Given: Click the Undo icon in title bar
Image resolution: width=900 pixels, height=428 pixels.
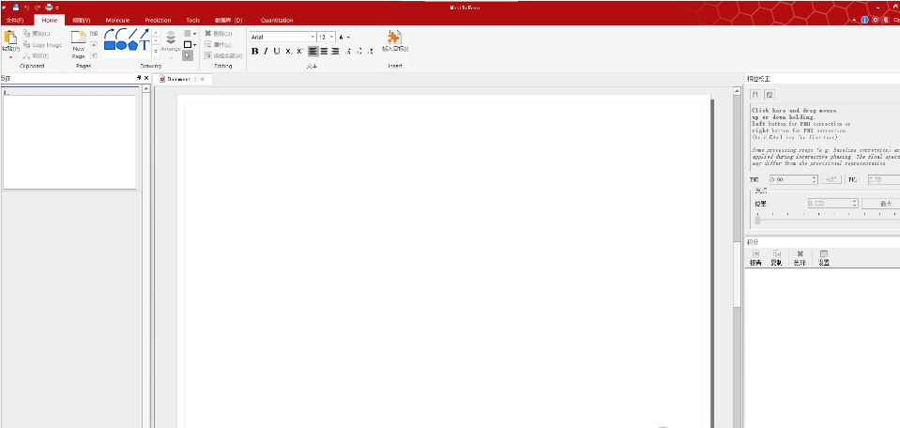Looking at the screenshot, I should coord(26,8).
